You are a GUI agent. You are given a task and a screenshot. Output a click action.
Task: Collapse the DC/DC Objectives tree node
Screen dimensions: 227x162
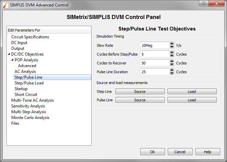[9, 54]
